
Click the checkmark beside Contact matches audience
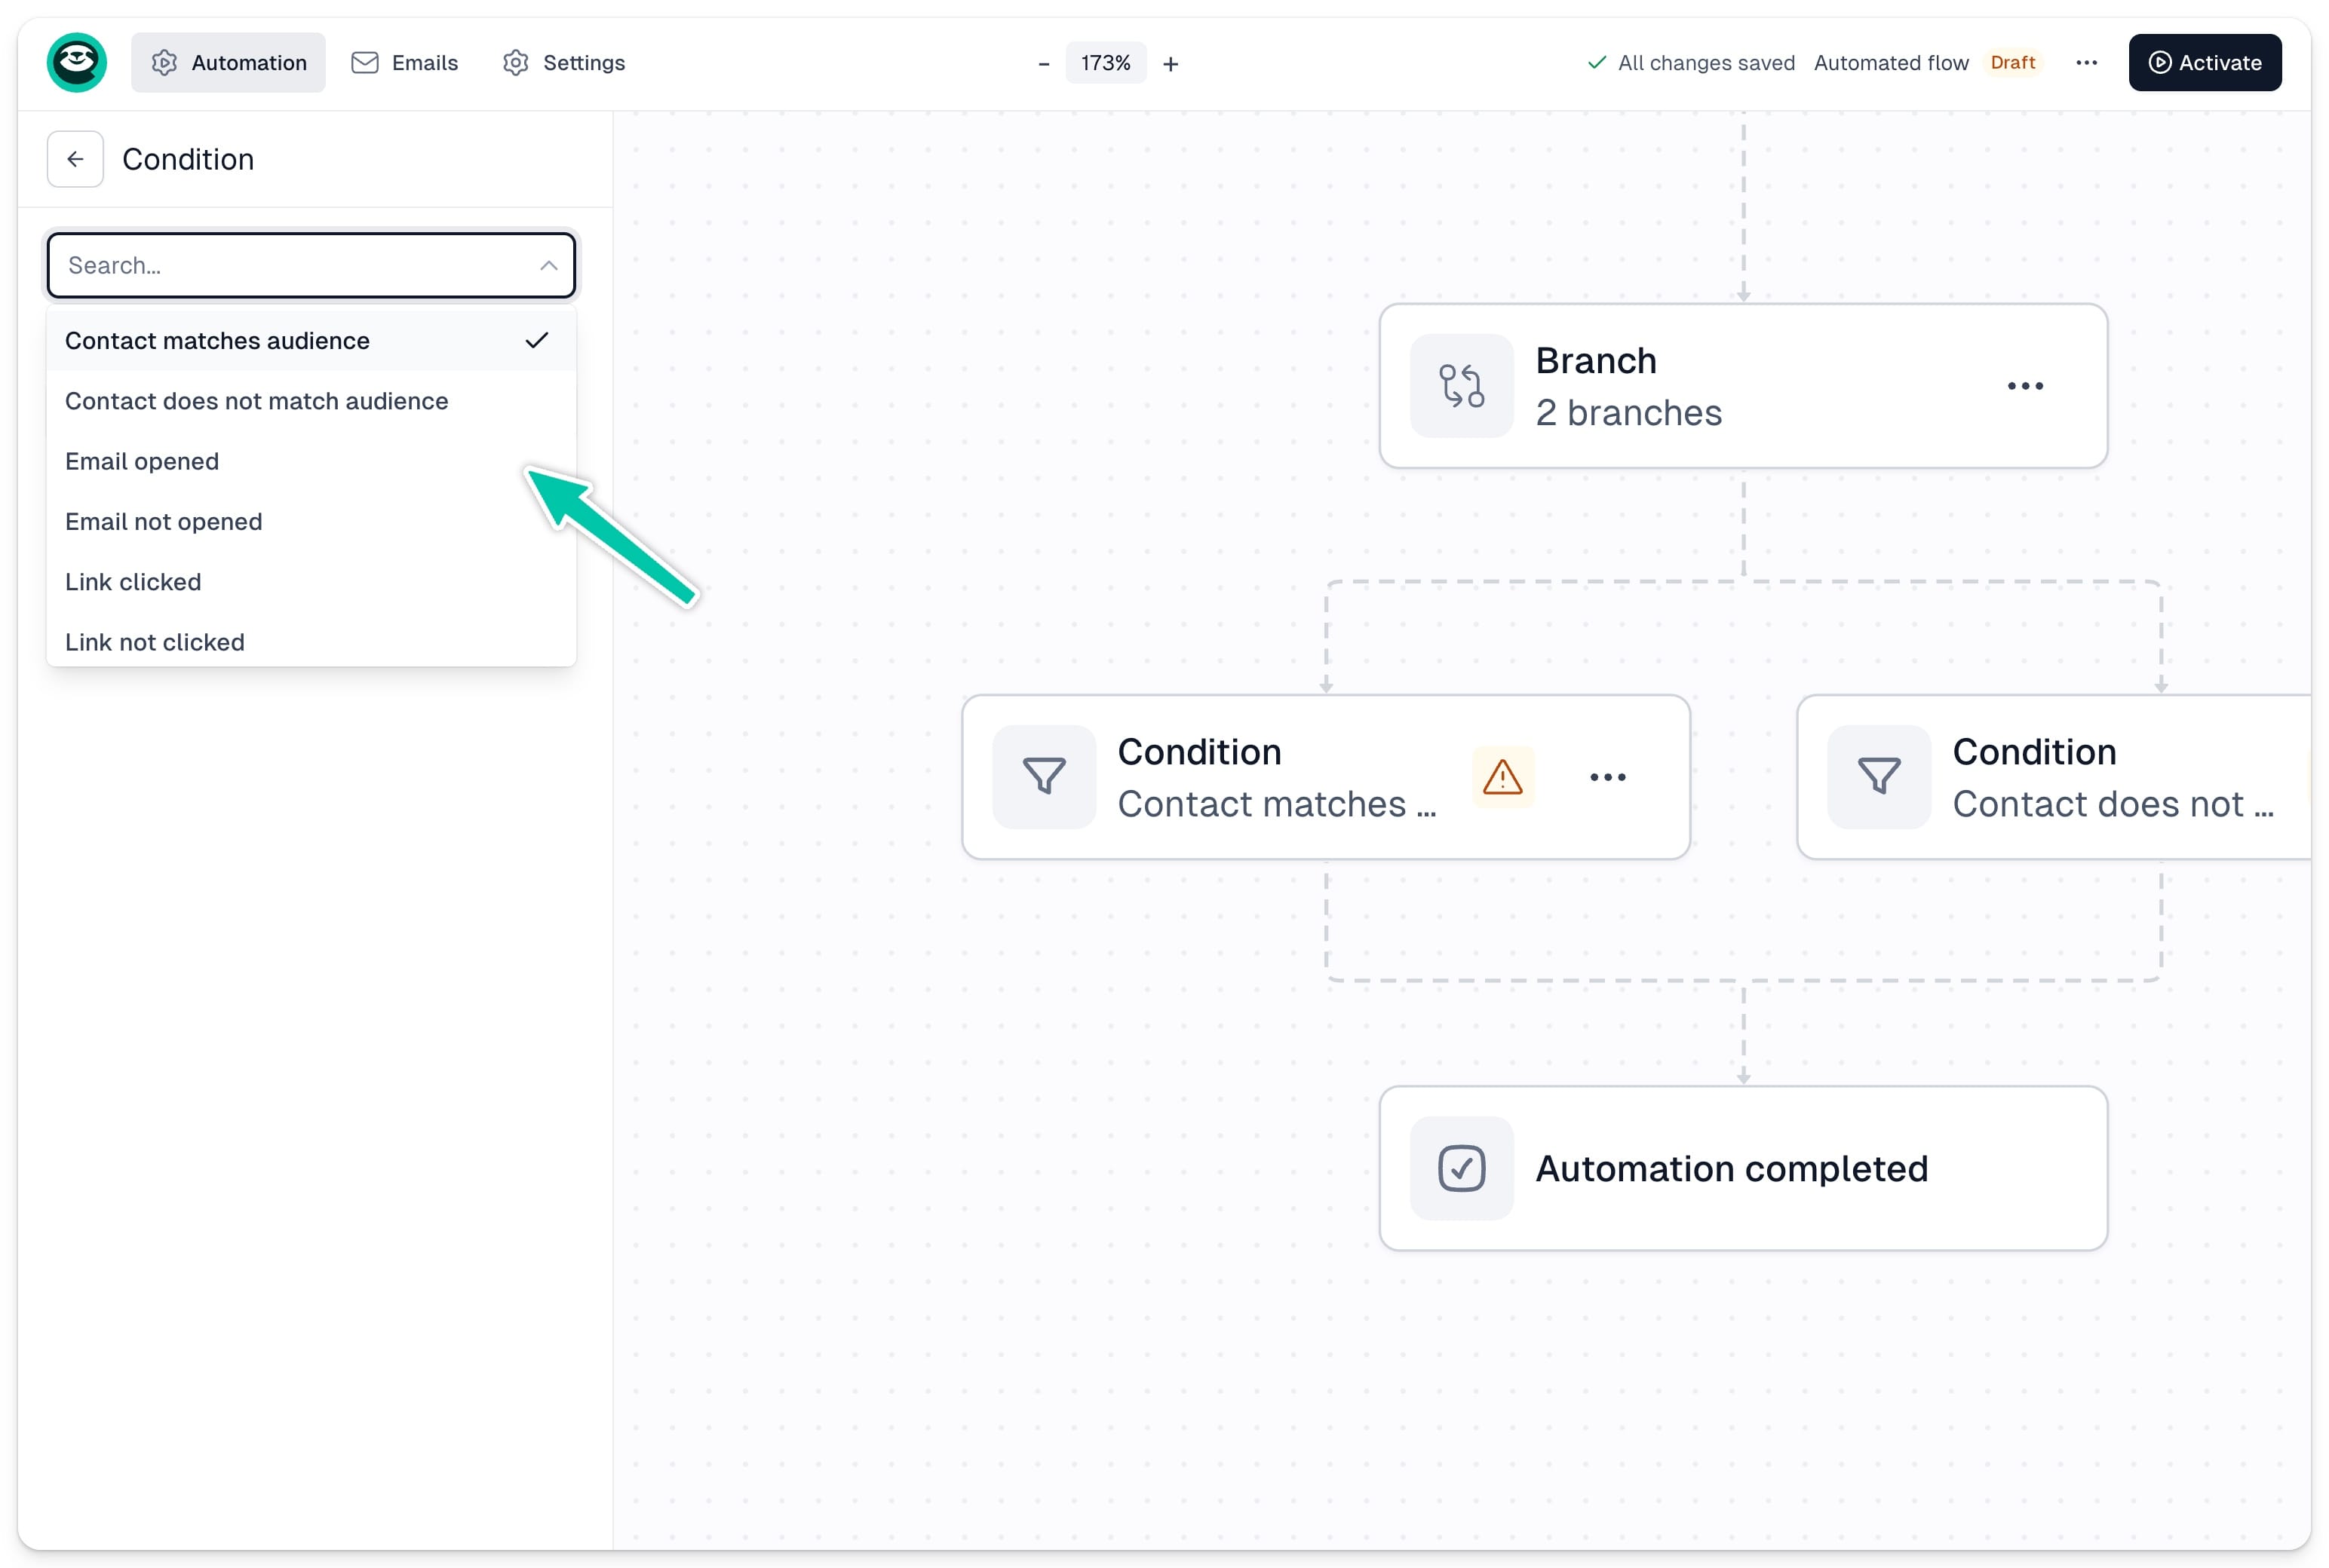(537, 341)
